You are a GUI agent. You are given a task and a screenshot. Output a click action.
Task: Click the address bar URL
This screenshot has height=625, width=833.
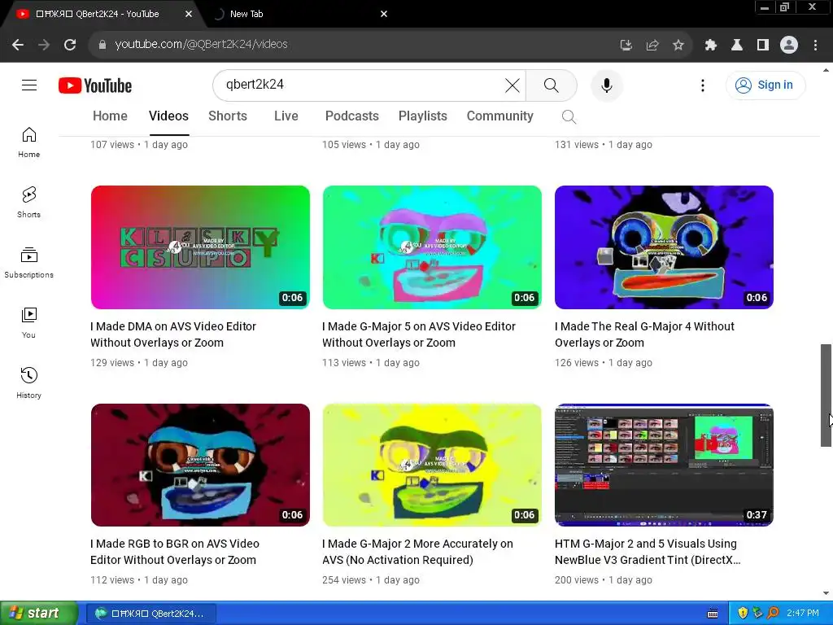coord(202,44)
